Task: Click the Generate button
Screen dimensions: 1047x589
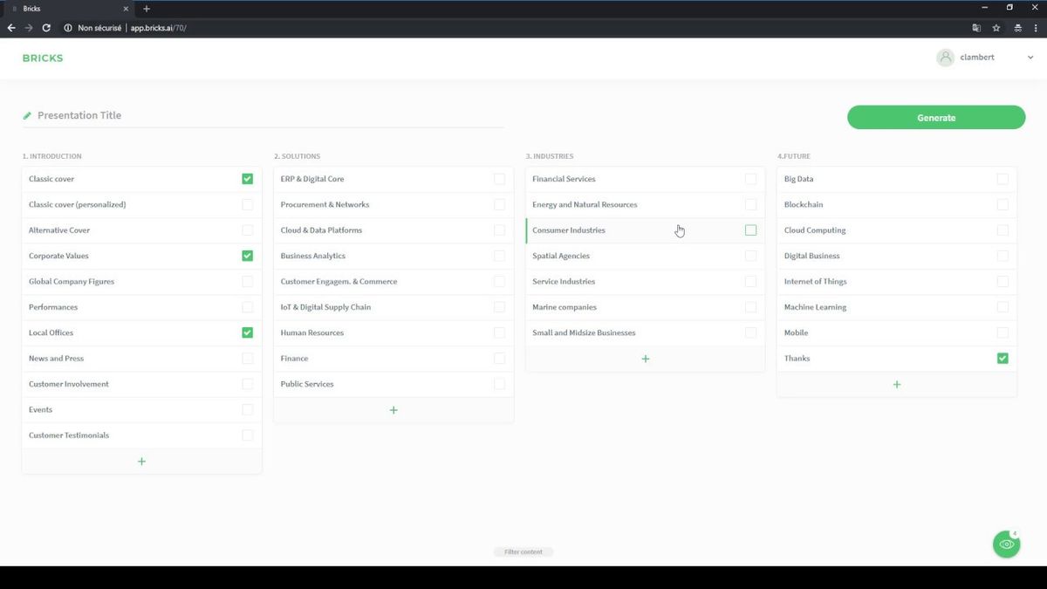Action: tap(935, 117)
